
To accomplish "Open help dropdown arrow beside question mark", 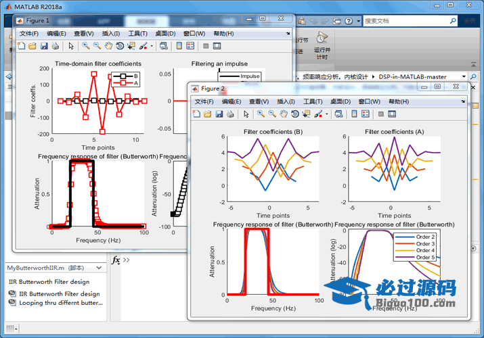I will (x=358, y=21).
